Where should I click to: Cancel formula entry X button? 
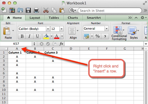(41, 44)
